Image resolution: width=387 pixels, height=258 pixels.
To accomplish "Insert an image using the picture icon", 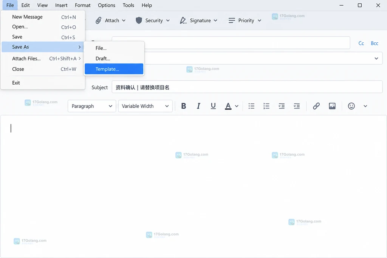I will 332,106.
